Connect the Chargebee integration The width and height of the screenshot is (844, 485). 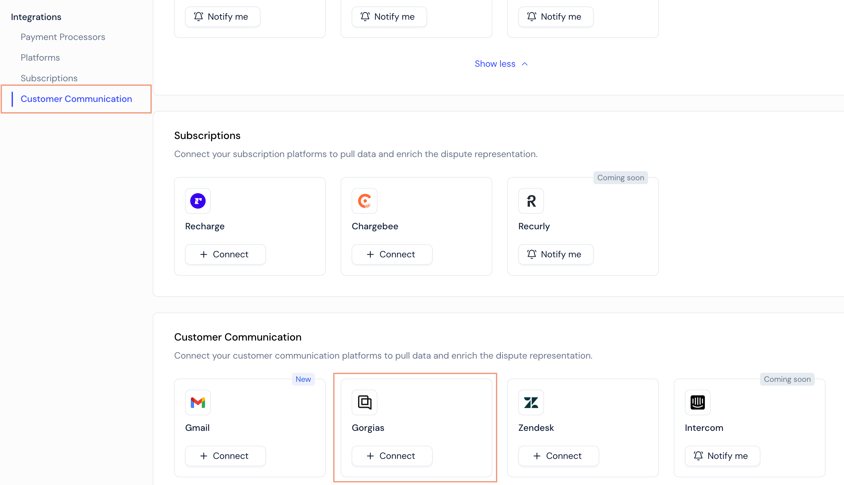[x=391, y=254]
